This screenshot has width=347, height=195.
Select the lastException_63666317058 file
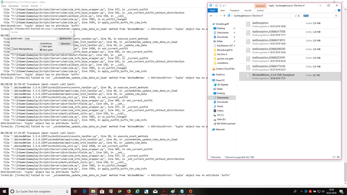pos(290,33)
